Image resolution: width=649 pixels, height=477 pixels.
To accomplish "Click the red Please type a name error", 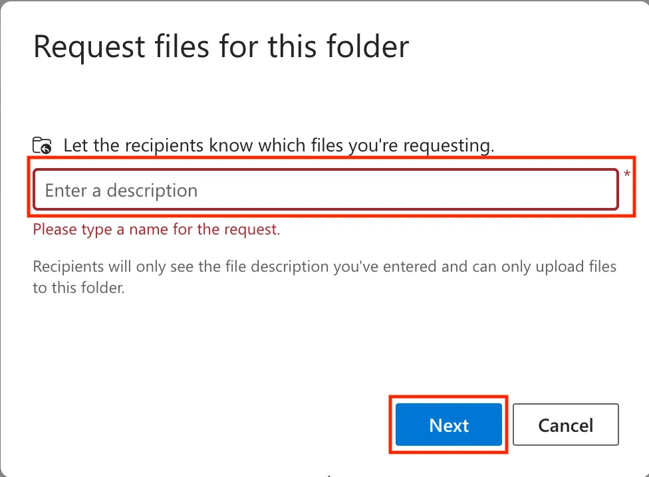I will 156,229.
